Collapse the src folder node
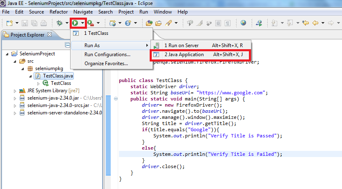 pyautogui.click(x=15, y=61)
